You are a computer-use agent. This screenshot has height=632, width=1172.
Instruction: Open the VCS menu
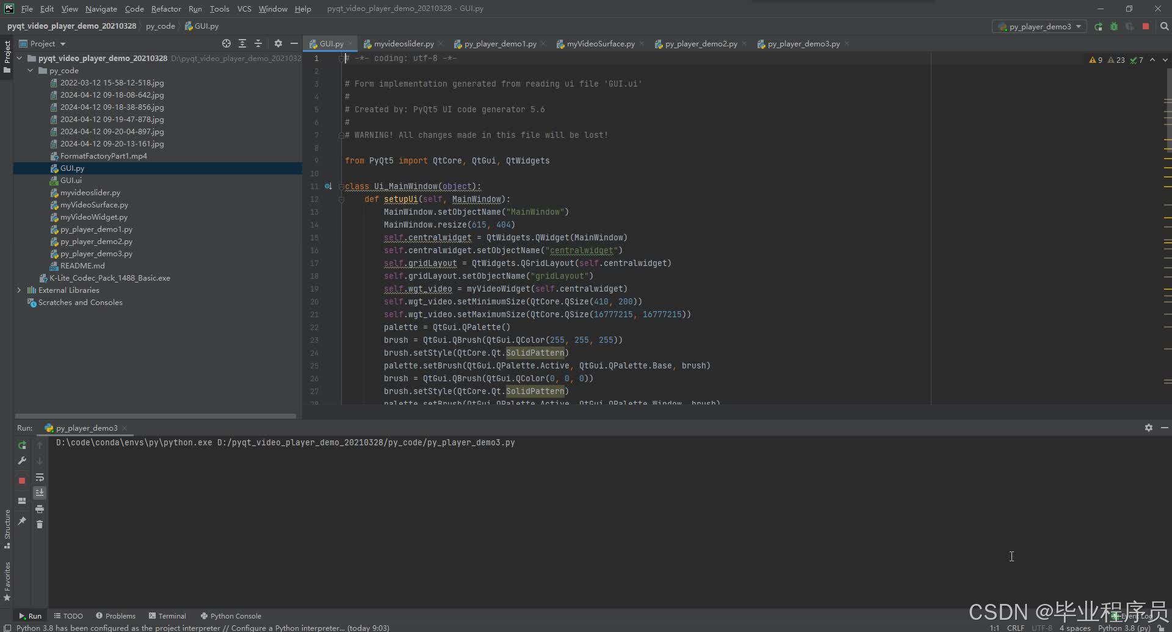click(244, 9)
